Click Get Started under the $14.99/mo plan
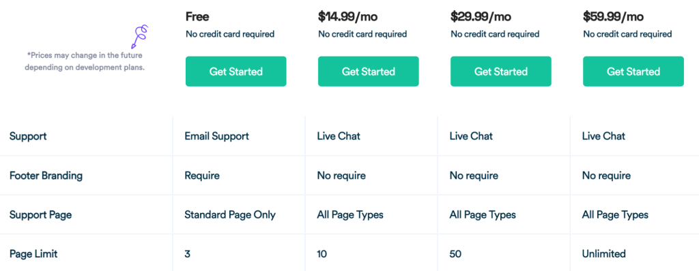 click(368, 71)
